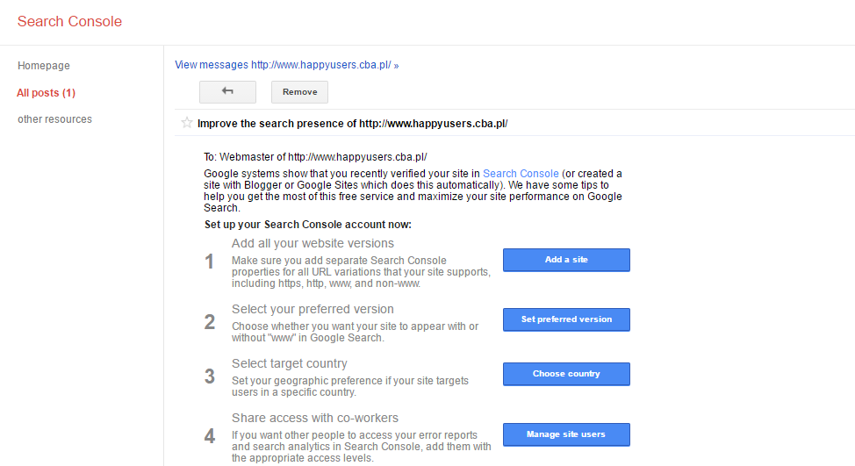Viewport: 855px width, 466px height.
Task: Go to Homepage in sidebar
Action: coord(44,66)
